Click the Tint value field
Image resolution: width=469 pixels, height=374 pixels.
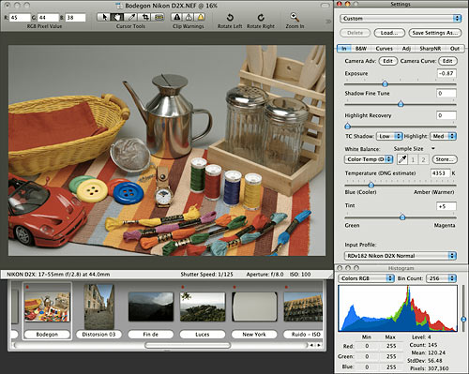(x=446, y=206)
